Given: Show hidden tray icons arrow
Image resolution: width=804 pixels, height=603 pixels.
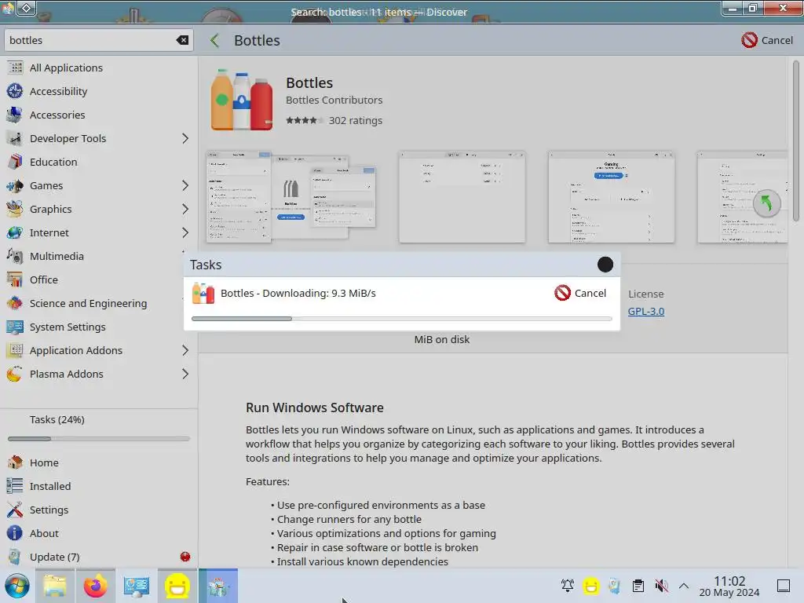Looking at the screenshot, I should click(684, 586).
